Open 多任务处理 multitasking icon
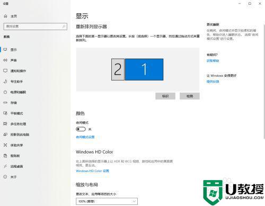Image resolution: width=265 pixels, height=206 pixels. pyautogui.click(x=5, y=124)
